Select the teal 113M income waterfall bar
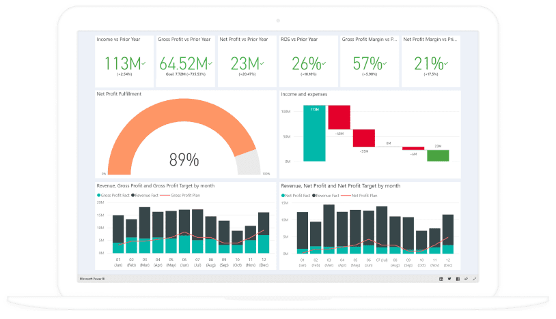This screenshot has width=556, height=319. (x=314, y=134)
